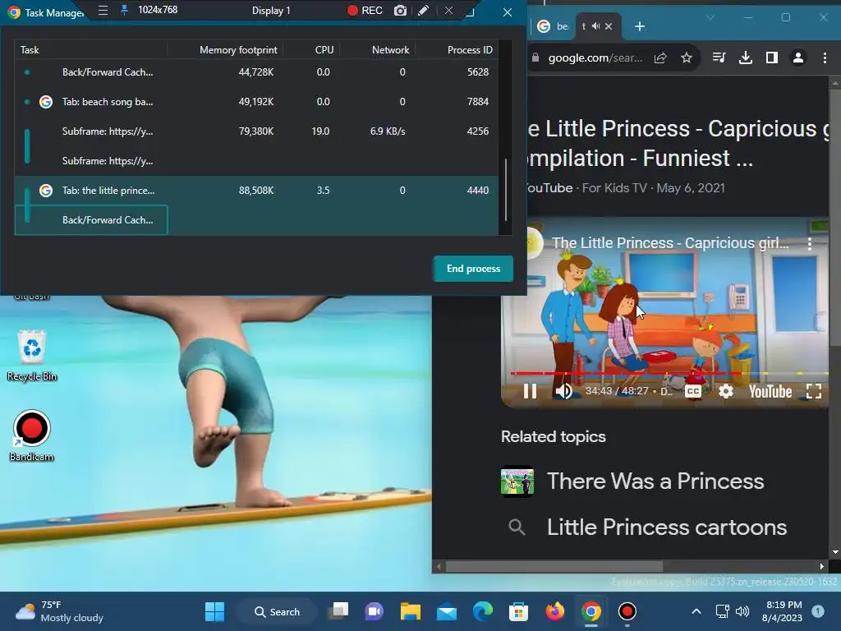The width and height of the screenshot is (841, 631).
Task: Open File Explorer from taskbar
Action: 411,611
